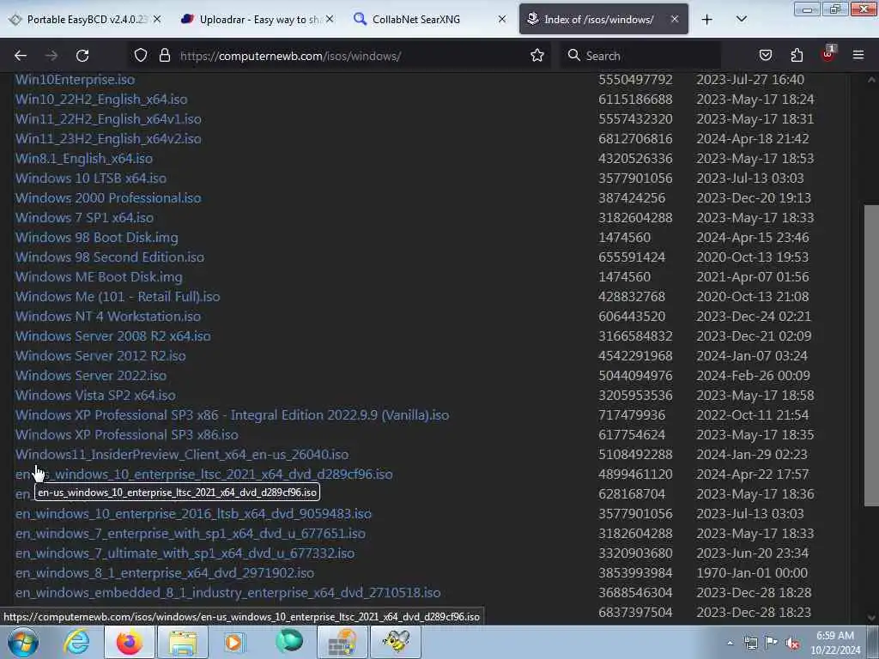This screenshot has height=659, width=879.
Task: Open Windows Explorer file manager in taskbar
Action: (x=183, y=642)
